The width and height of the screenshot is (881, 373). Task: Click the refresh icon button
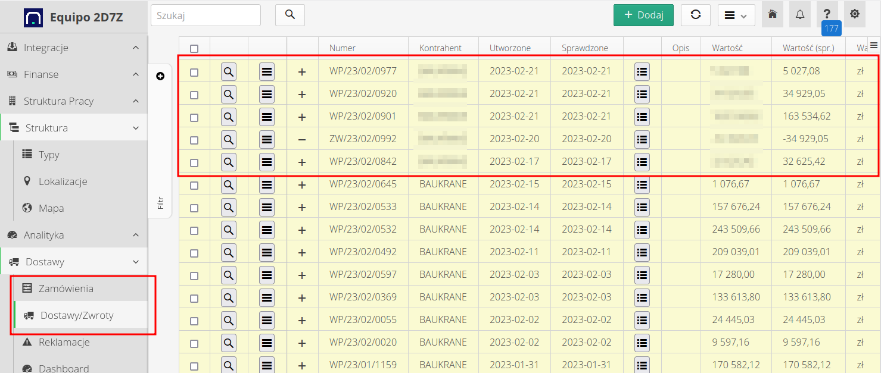coord(695,15)
